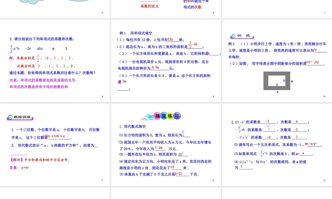Select slide 13 thumbnail
The width and height of the screenshot is (332, 199).
(277, 144)
